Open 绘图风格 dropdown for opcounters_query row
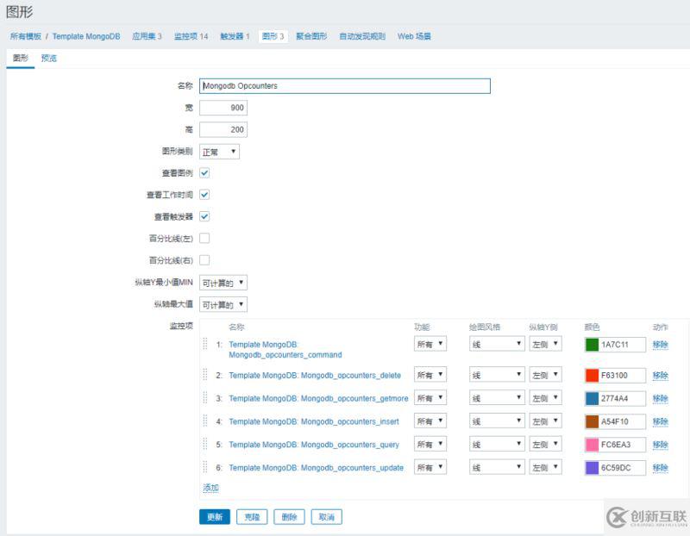 497,444
